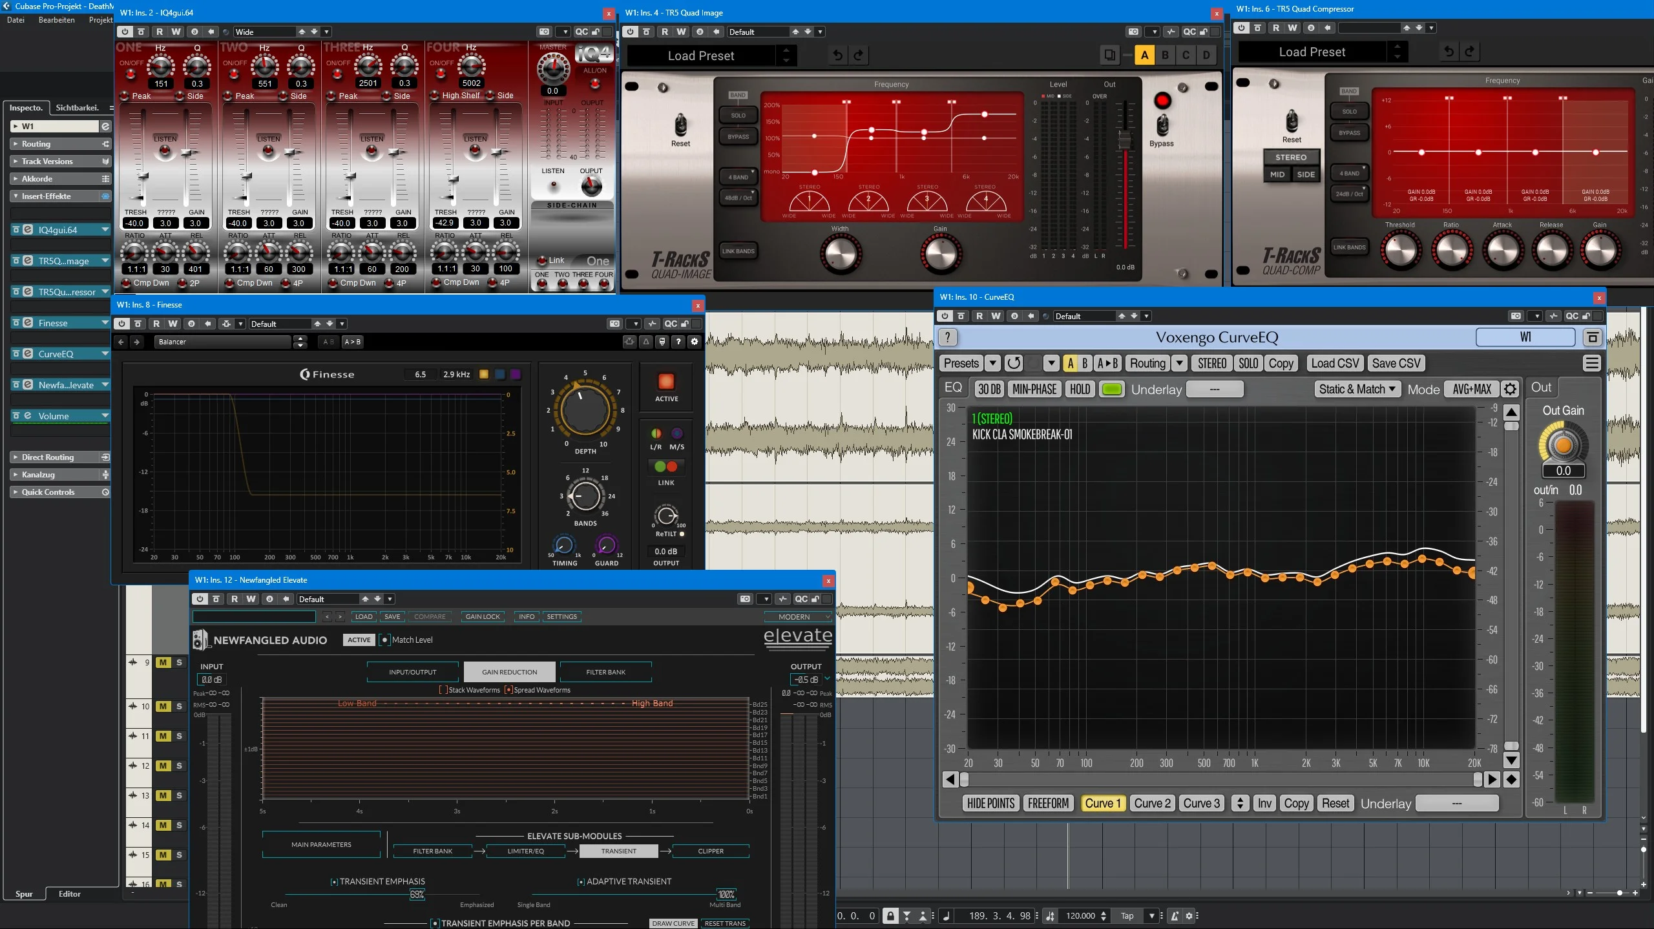
Task: Click the CurveEQ hamburger menu icon
Action: click(1592, 363)
